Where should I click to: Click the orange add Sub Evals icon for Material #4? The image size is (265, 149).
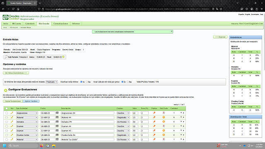[x=164, y=117]
